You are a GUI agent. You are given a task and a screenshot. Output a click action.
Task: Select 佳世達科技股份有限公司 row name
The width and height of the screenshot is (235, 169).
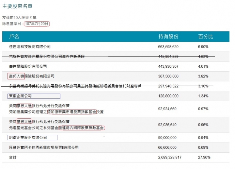(30, 47)
